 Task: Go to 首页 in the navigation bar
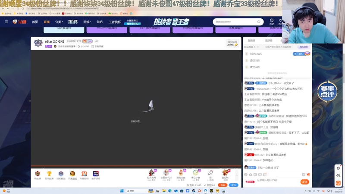[35, 22]
